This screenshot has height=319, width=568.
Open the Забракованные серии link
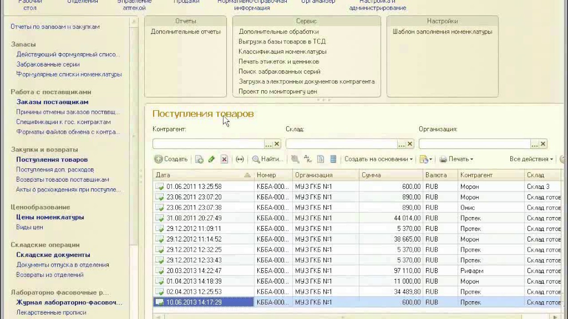[48, 64]
